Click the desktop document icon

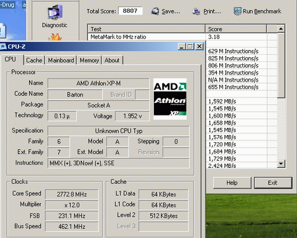coord(3,31)
